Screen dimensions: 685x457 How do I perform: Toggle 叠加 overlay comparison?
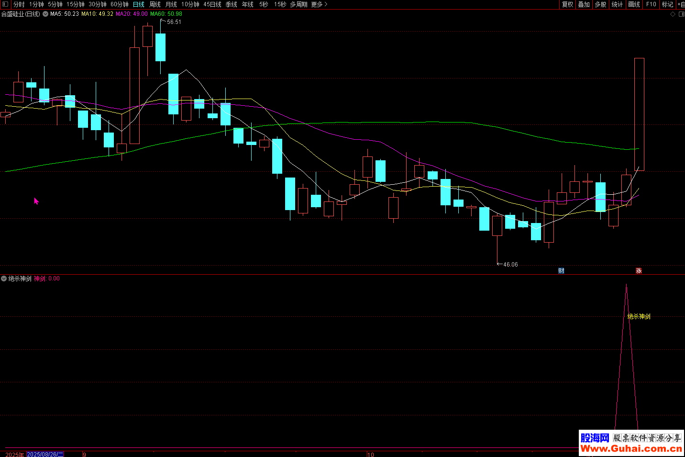click(x=584, y=4)
